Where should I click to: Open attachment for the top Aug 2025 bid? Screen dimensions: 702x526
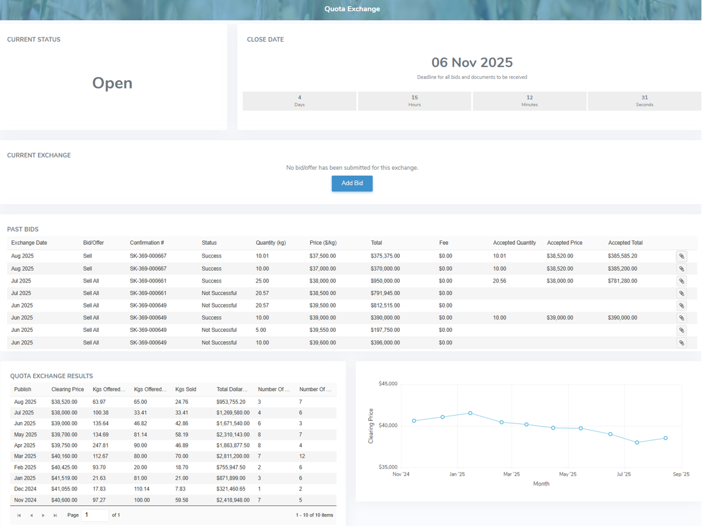tap(682, 256)
